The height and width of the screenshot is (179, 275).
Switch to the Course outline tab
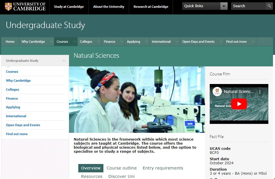point(122,168)
